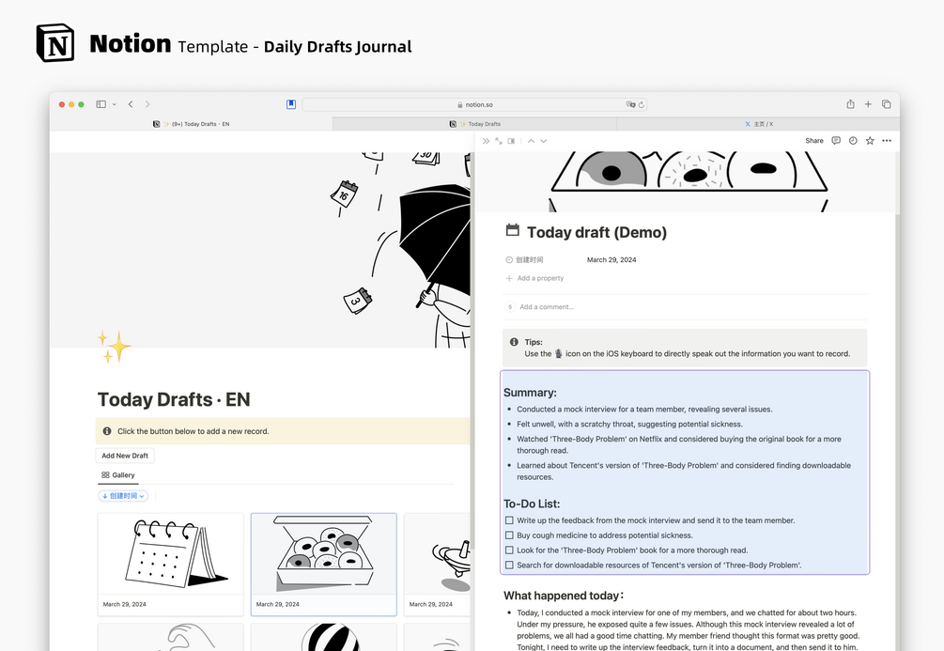Click the 'Today draft (Demo)' title
Screen dimensions: 944x651
coord(596,232)
